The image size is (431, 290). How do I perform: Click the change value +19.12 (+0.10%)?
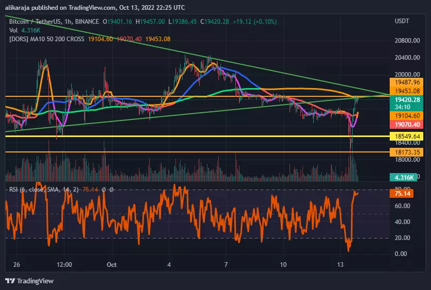(254, 22)
